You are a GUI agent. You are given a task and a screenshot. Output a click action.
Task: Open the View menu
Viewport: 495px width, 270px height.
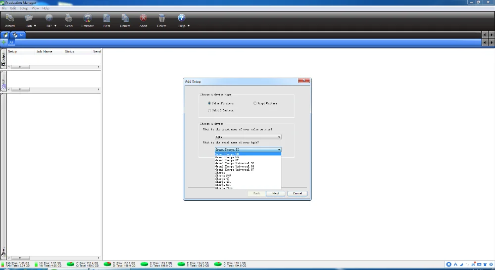click(35, 8)
